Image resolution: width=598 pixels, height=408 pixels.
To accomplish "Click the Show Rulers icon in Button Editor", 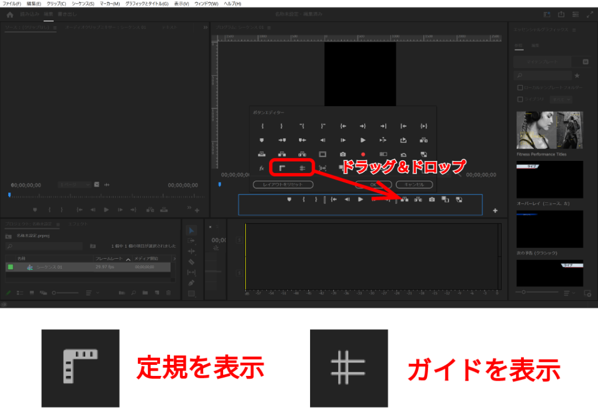I will [x=282, y=168].
